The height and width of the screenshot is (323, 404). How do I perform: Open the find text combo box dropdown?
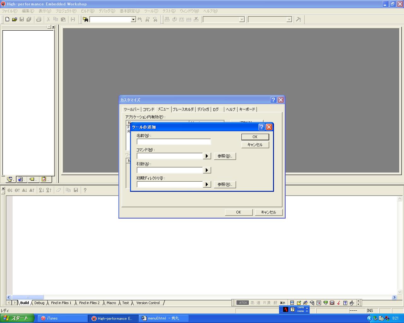pyautogui.click(x=133, y=20)
